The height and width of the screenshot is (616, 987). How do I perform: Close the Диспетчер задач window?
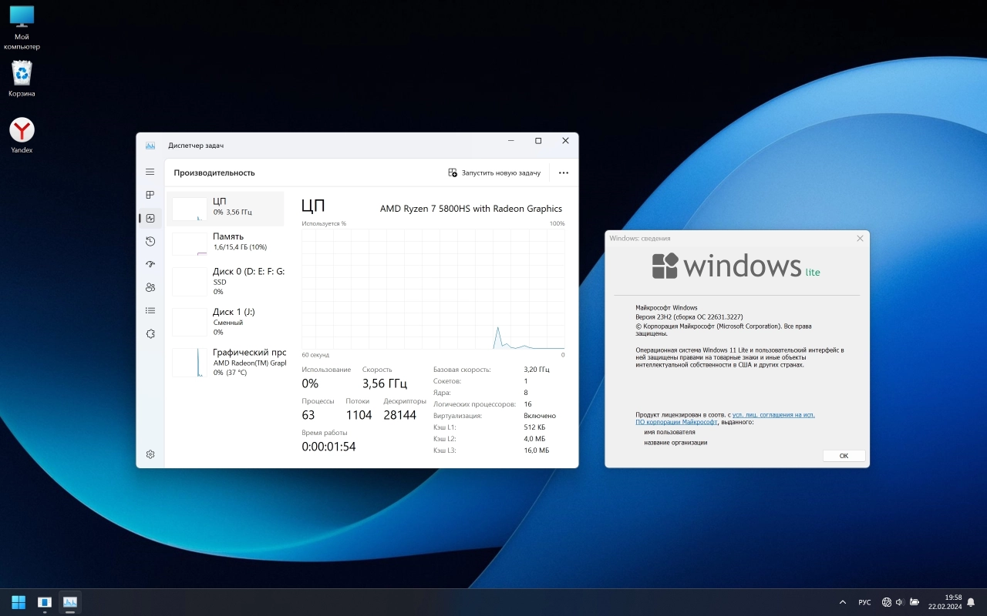(565, 141)
